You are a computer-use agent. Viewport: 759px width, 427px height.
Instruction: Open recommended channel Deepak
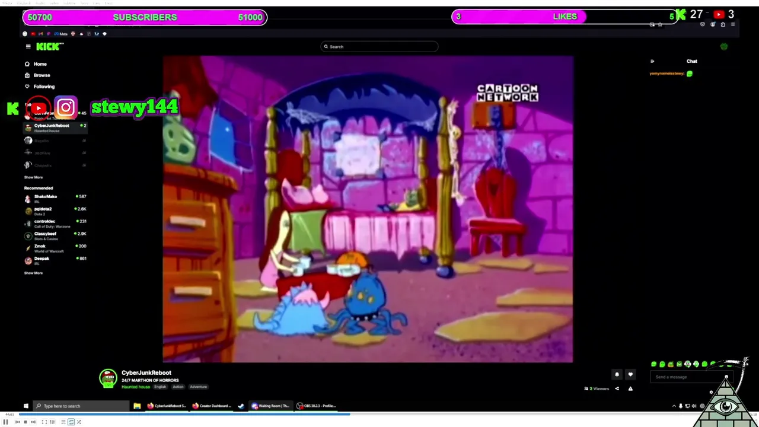[55, 260]
